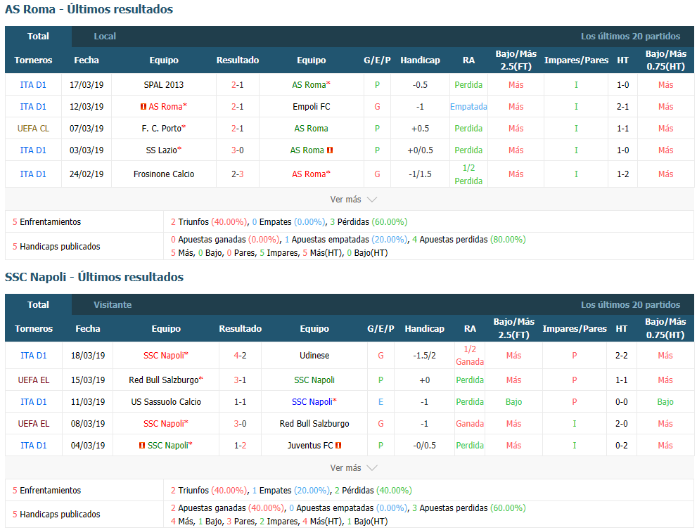Click 'Ganada' RA cell in 08/03/19 row
Image resolution: width=697 pixels, height=530 pixels.
click(x=470, y=423)
